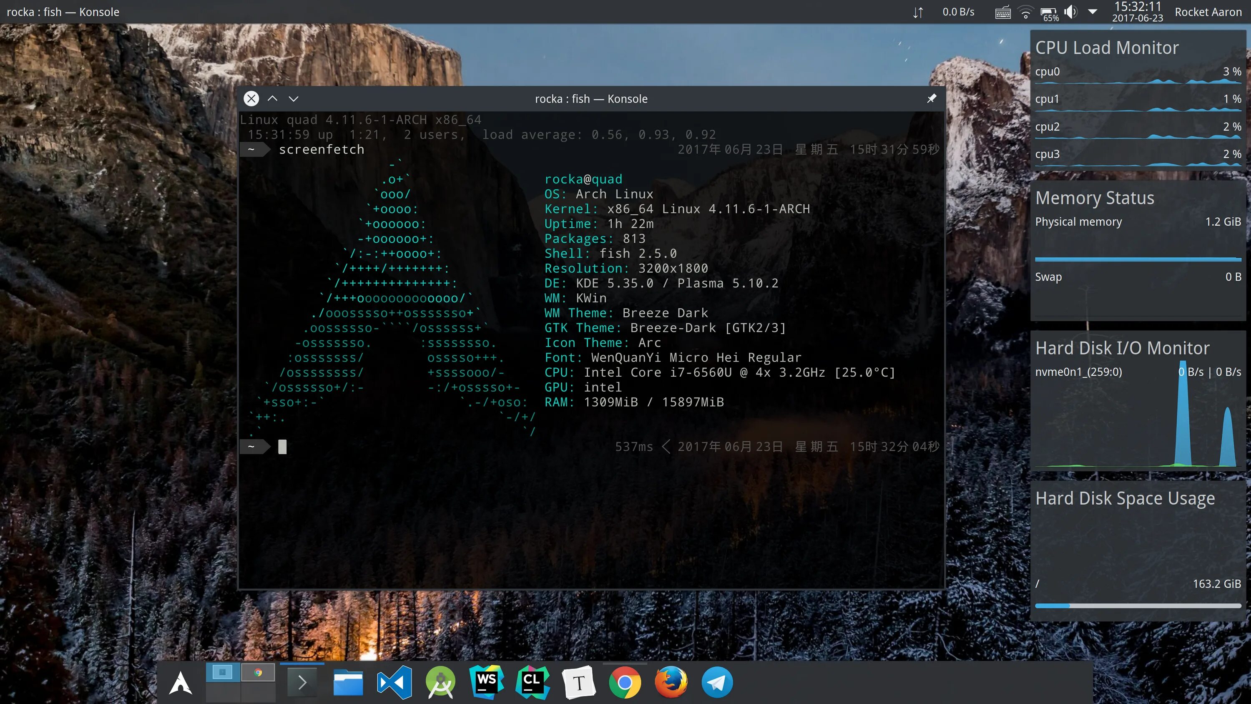Launch Firefox from the dock

click(671, 683)
